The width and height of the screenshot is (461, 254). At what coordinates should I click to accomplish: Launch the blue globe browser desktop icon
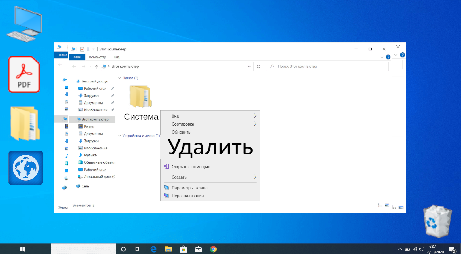tap(26, 168)
